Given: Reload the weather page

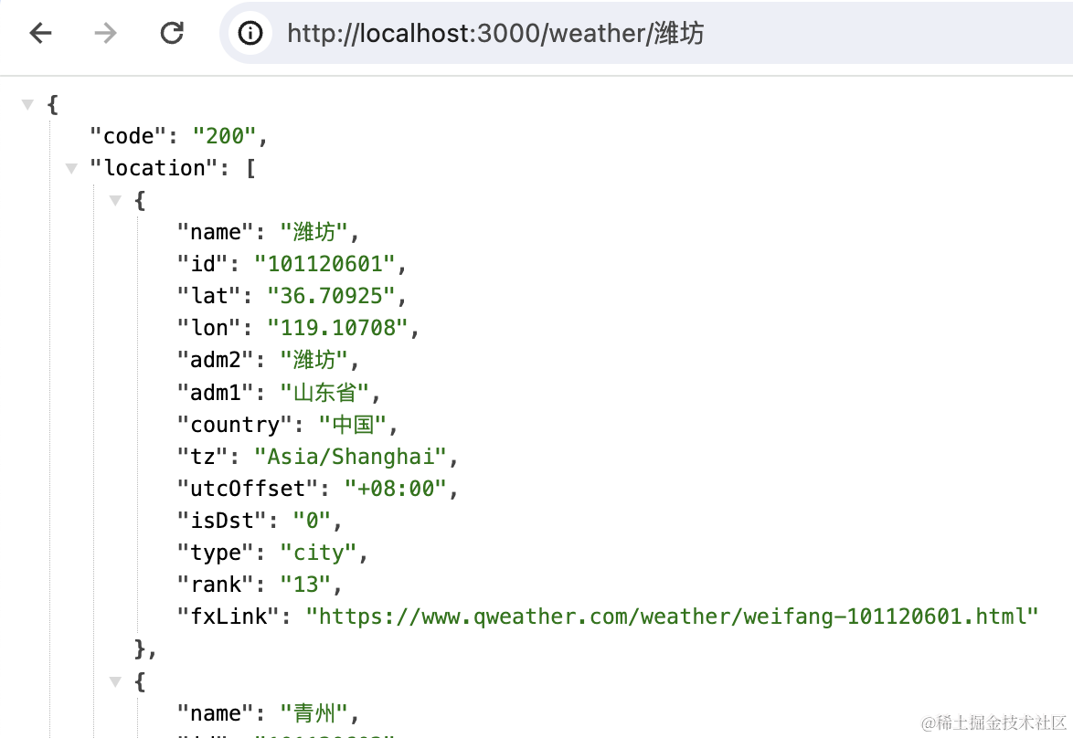Looking at the screenshot, I should tap(171, 33).
